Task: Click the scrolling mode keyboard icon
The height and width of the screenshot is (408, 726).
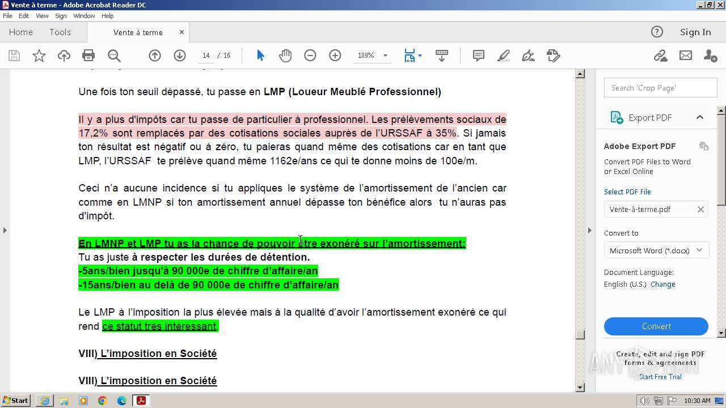Action: [442, 56]
